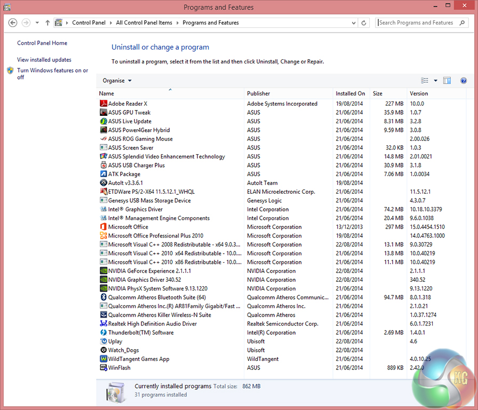Open the Control Panel Home link
478x410 pixels.
click(42, 43)
